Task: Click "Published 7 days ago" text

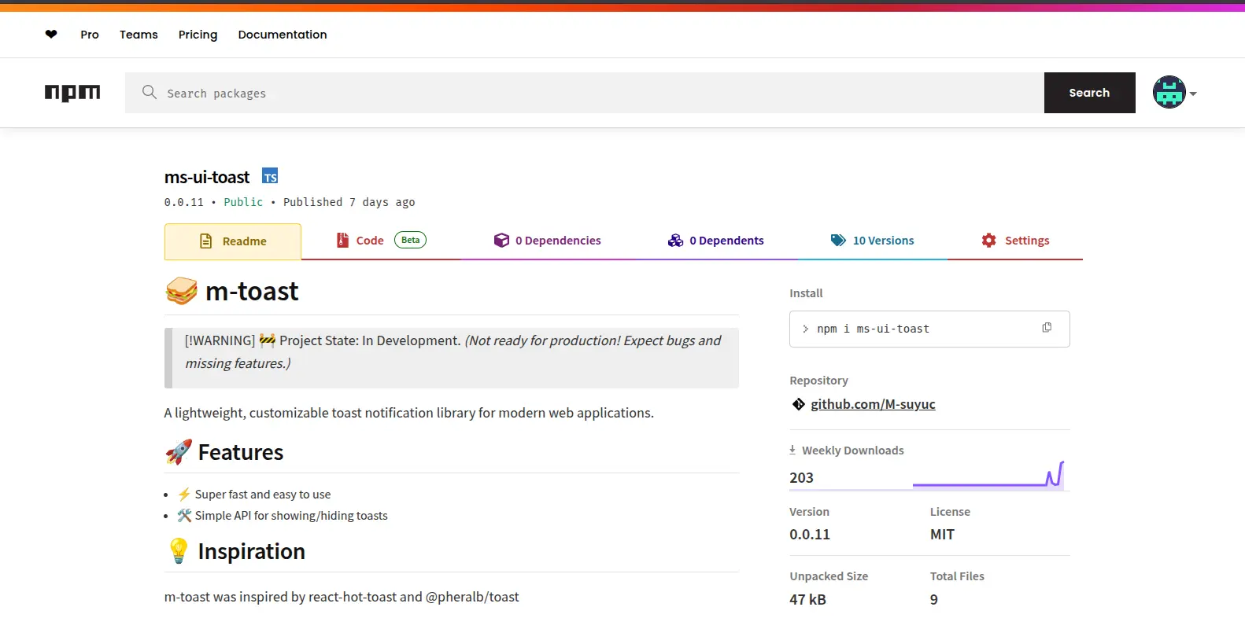Action: point(349,202)
